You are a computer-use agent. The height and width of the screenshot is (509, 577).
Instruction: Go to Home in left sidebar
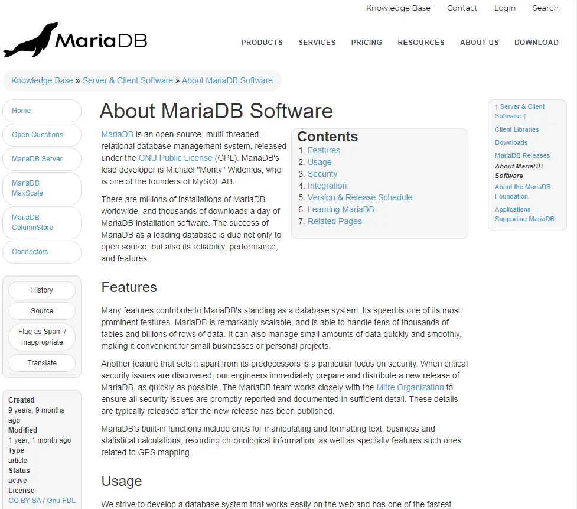click(x=42, y=111)
